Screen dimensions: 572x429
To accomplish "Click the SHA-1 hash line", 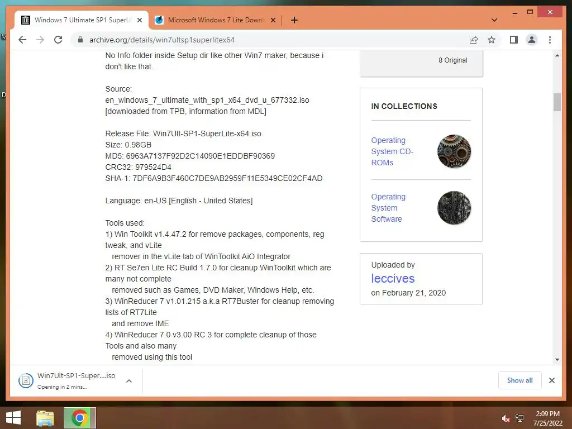I will tap(214, 178).
